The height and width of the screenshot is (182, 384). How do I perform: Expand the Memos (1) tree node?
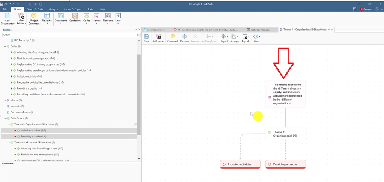(x=5, y=100)
